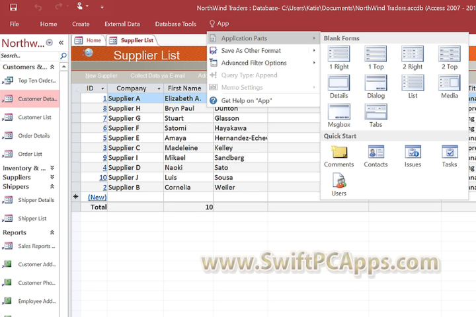Add the Issues quick start part
This screenshot has height=317, width=476.
tap(413, 157)
